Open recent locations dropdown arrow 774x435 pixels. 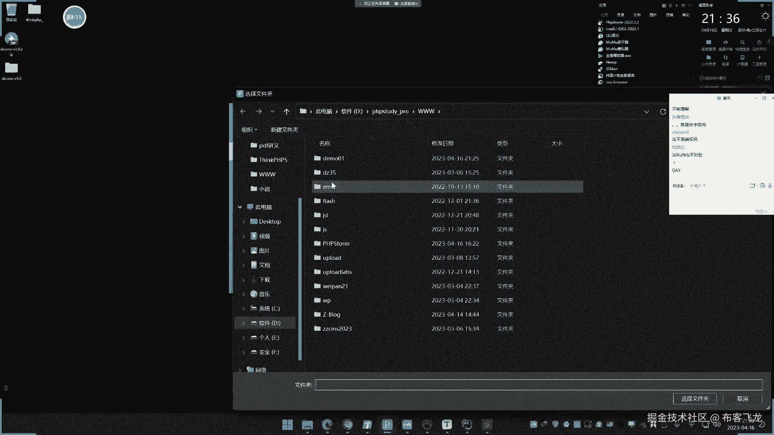273,112
